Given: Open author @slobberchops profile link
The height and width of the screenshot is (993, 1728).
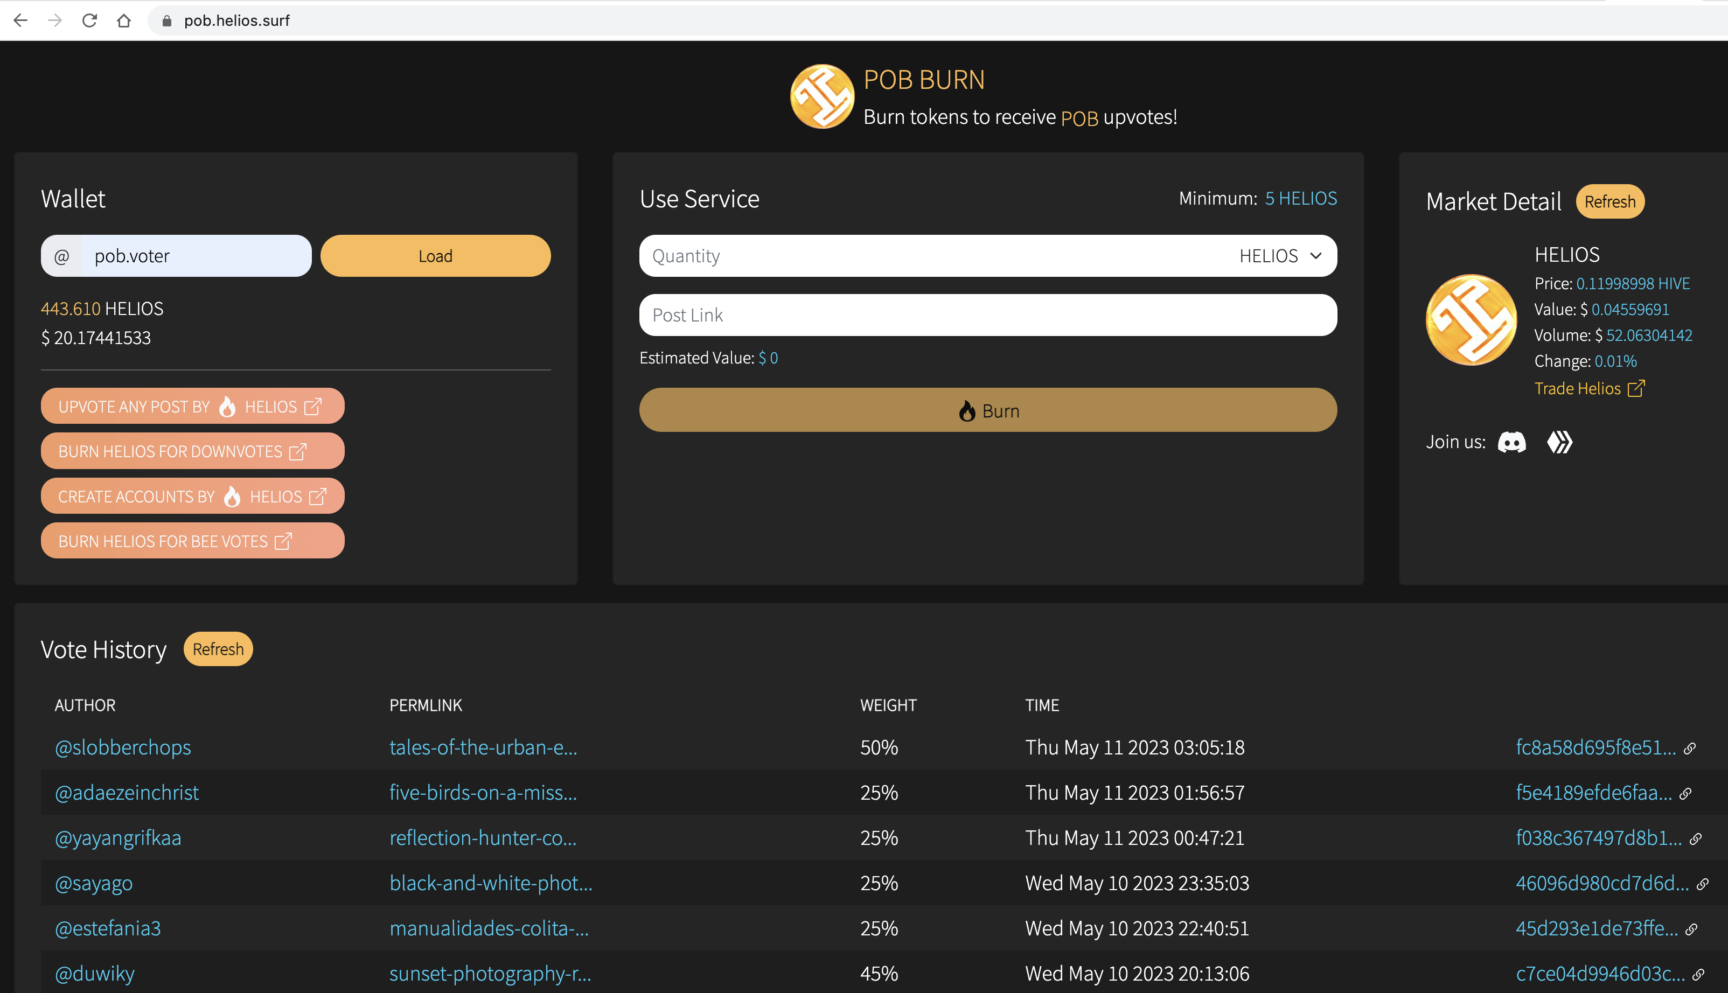Looking at the screenshot, I should point(123,747).
